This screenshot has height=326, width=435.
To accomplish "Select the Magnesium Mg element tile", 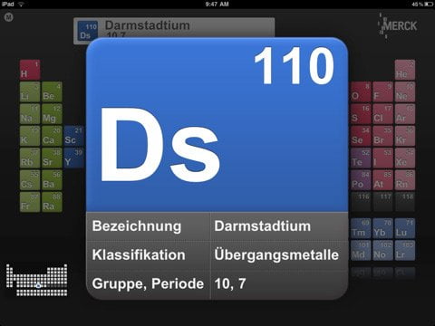I will (52, 114).
